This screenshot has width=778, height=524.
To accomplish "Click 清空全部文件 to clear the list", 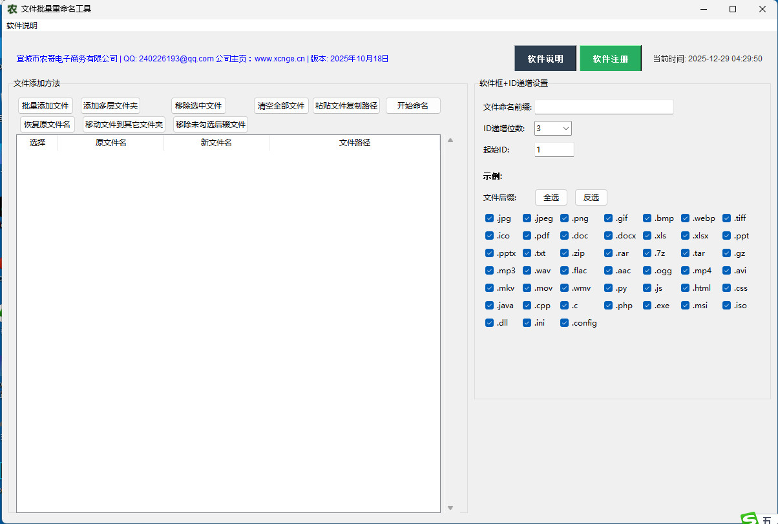I will coord(280,106).
